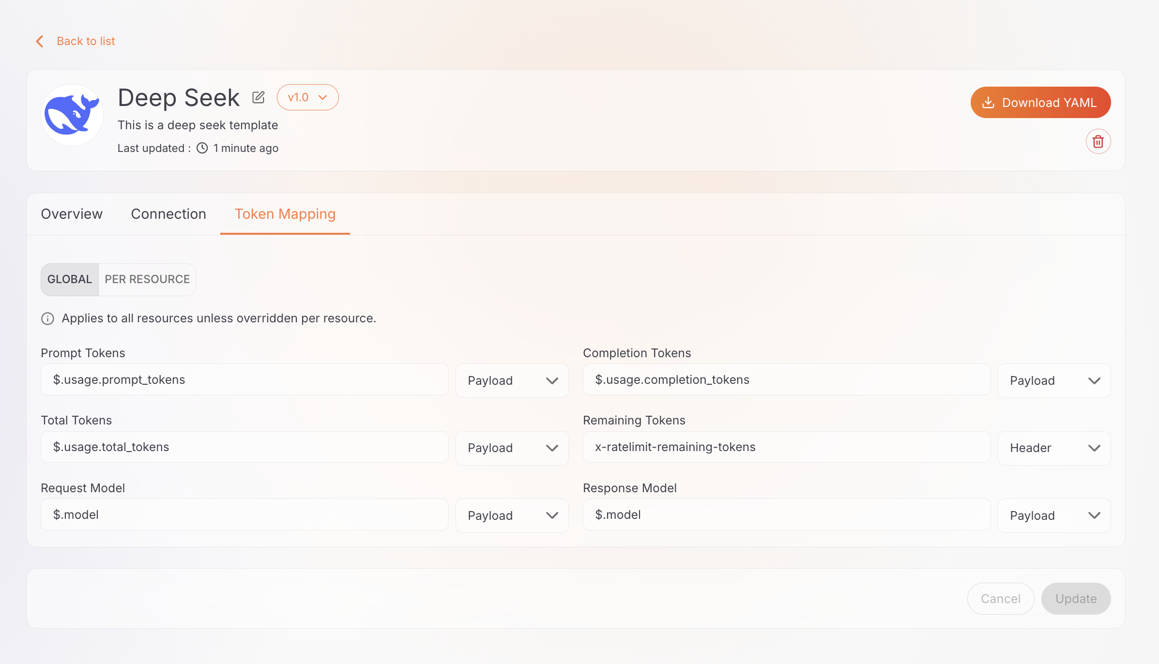The width and height of the screenshot is (1159, 664).
Task: Open Response Model Payload dropdown
Action: pyautogui.click(x=1054, y=515)
